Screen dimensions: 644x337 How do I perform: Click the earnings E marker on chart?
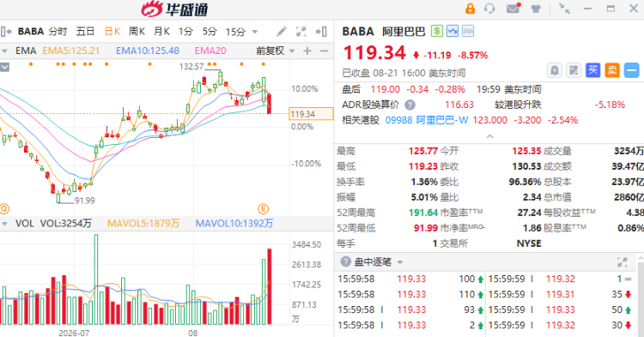click(x=263, y=208)
